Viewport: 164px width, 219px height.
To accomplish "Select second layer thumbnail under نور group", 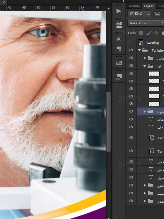I will [154, 81].
